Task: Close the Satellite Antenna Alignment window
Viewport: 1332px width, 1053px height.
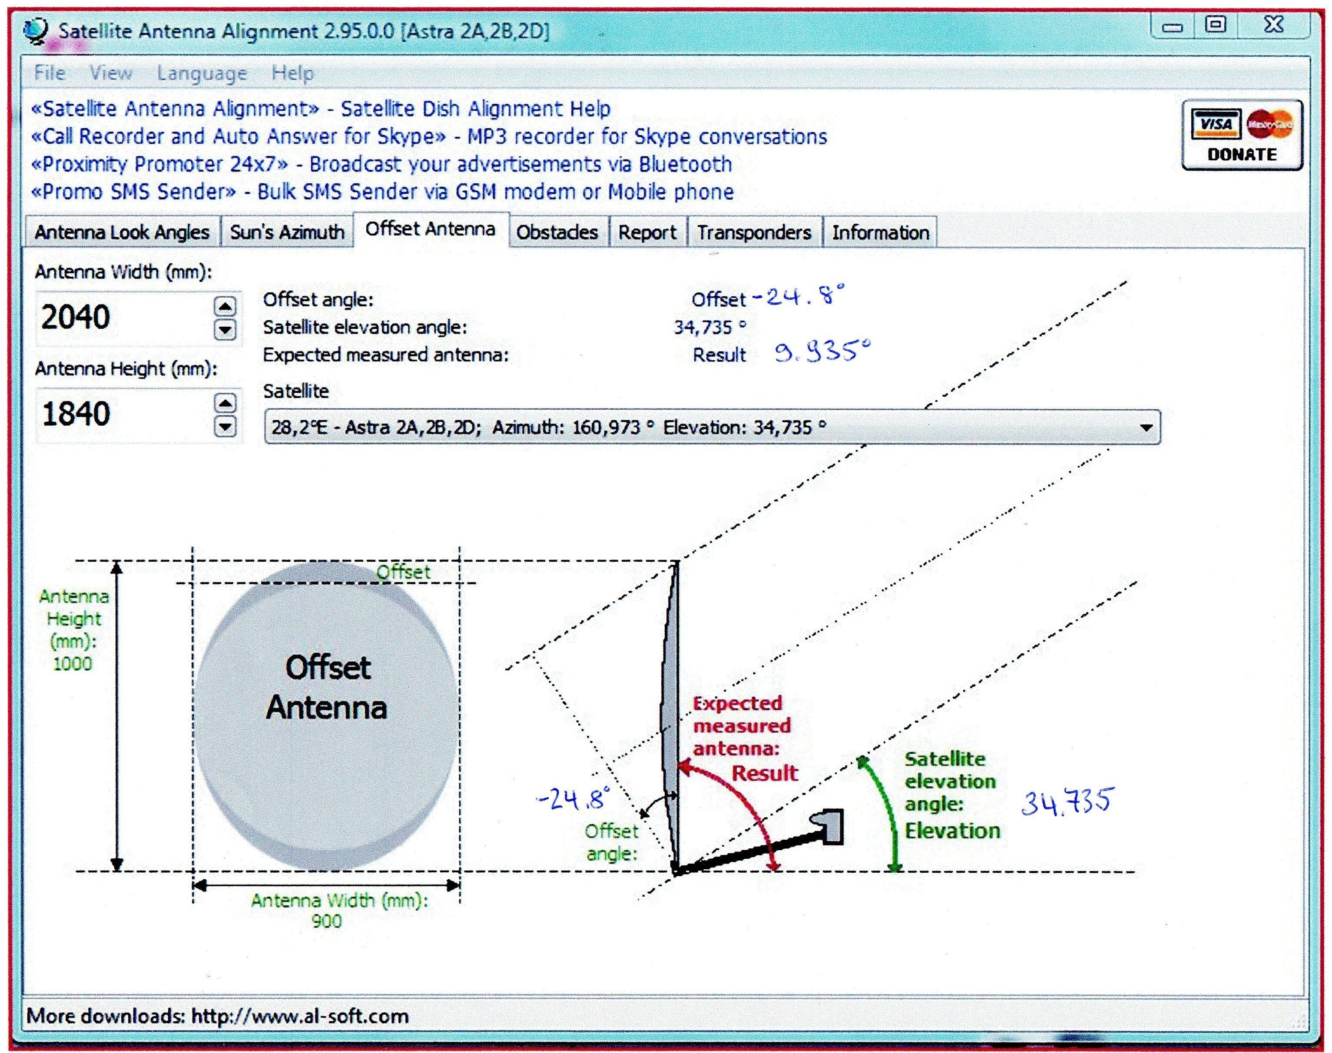Action: (1274, 25)
